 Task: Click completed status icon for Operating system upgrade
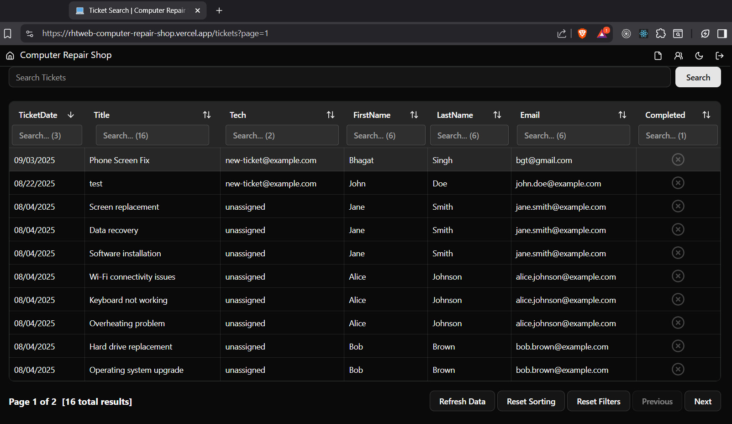(678, 369)
